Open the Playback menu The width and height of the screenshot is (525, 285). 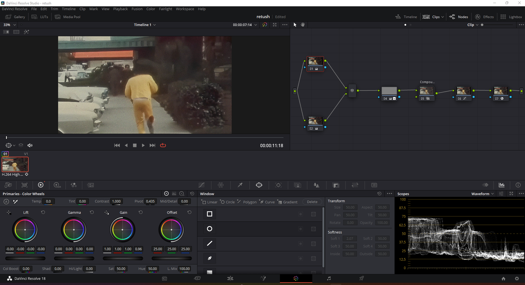tap(120, 9)
